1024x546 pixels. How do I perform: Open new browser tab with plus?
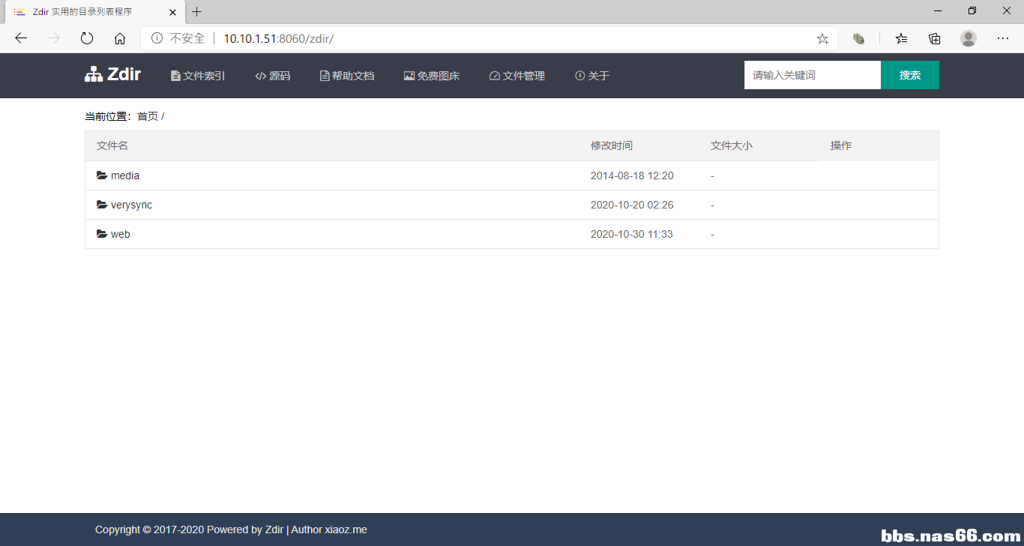[x=197, y=12]
